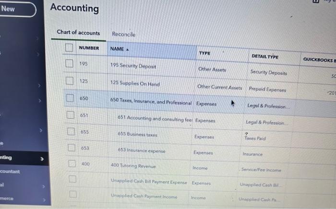
Task: Check the box for 651 Accounting fees row
Action: coord(71,115)
